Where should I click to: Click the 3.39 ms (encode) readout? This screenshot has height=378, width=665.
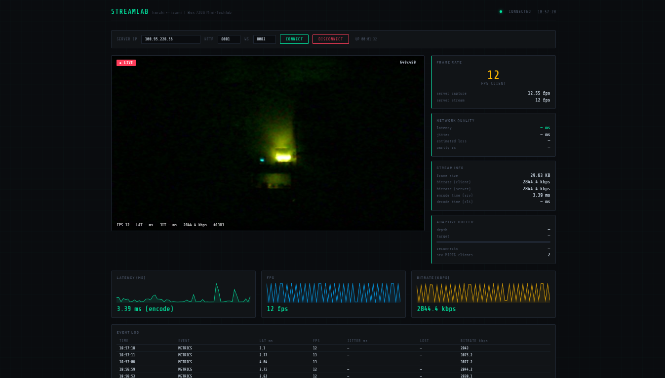145,309
